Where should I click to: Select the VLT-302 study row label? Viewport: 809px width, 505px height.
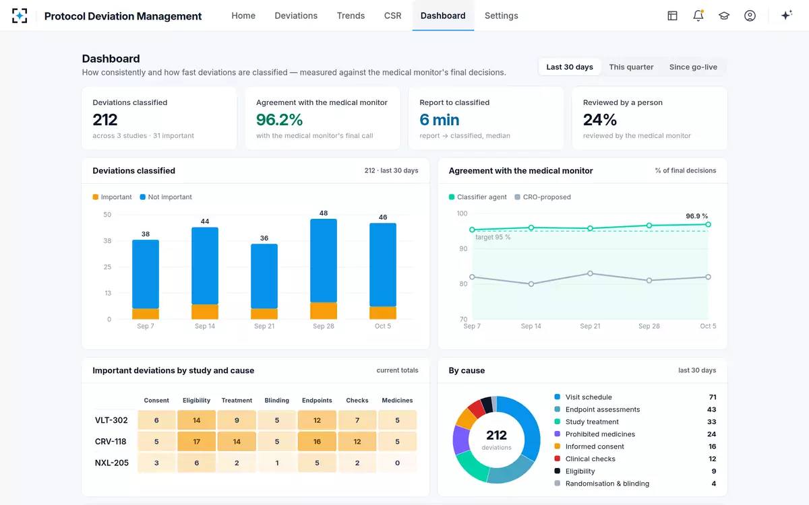point(111,420)
